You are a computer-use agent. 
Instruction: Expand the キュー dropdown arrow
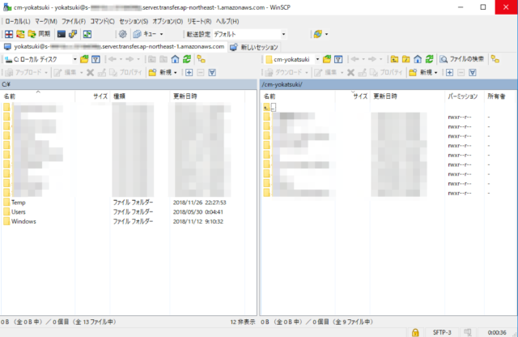pyautogui.click(x=161, y=34)
